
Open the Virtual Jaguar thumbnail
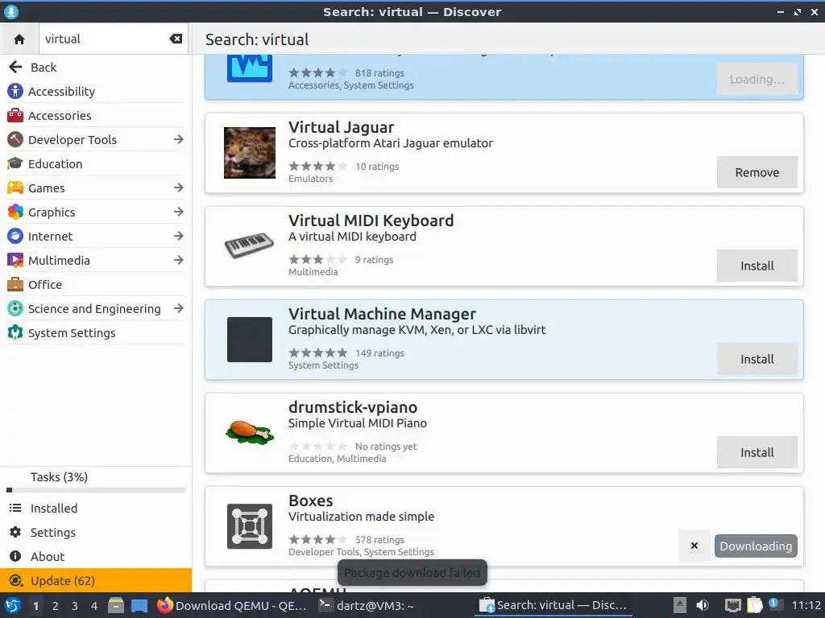click(250, 153)
